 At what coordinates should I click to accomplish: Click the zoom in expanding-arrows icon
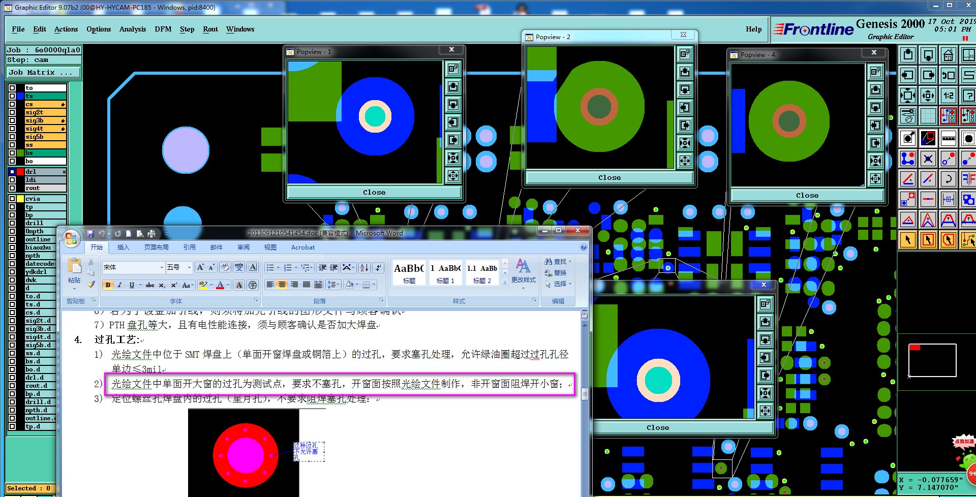coord(908,96)
